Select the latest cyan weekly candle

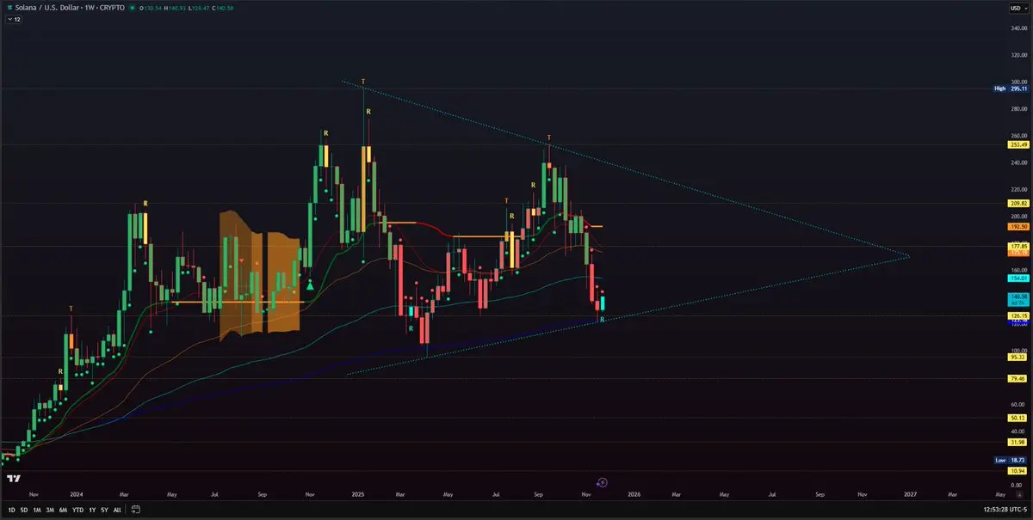point(603,303)
